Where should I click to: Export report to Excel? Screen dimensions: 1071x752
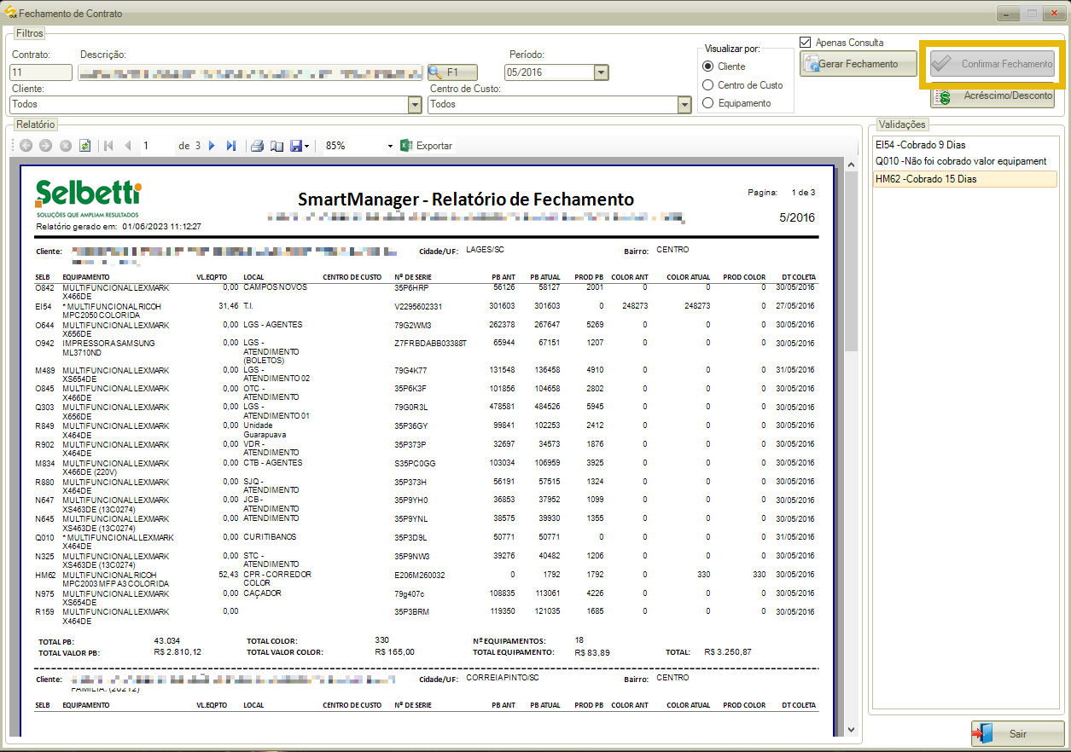tap(427, 146)
